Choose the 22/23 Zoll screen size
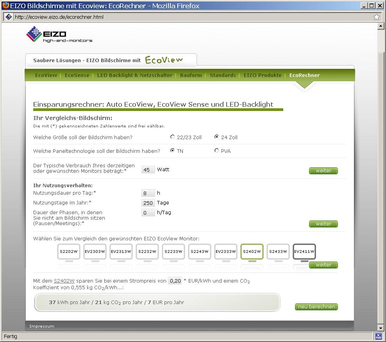 [172, 137]
